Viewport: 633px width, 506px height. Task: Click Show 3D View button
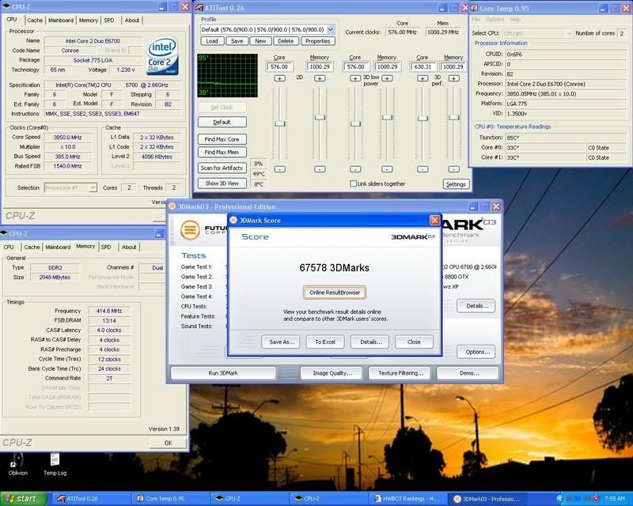pyautogui.click(x=222, y=183)
